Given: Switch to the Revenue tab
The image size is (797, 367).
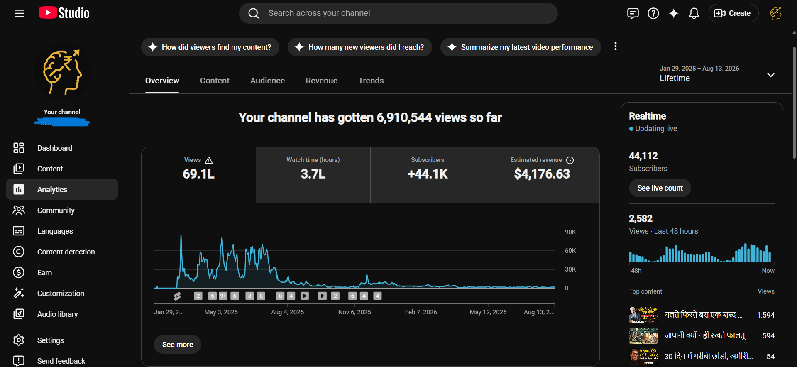Looking at the screenshot, I should [322, 81].
